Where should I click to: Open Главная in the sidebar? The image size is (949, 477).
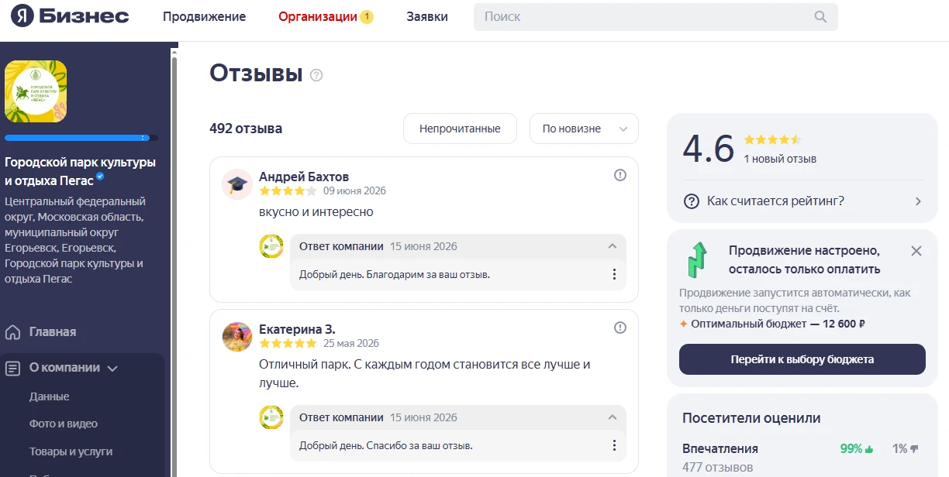click(x=53, y=332)
